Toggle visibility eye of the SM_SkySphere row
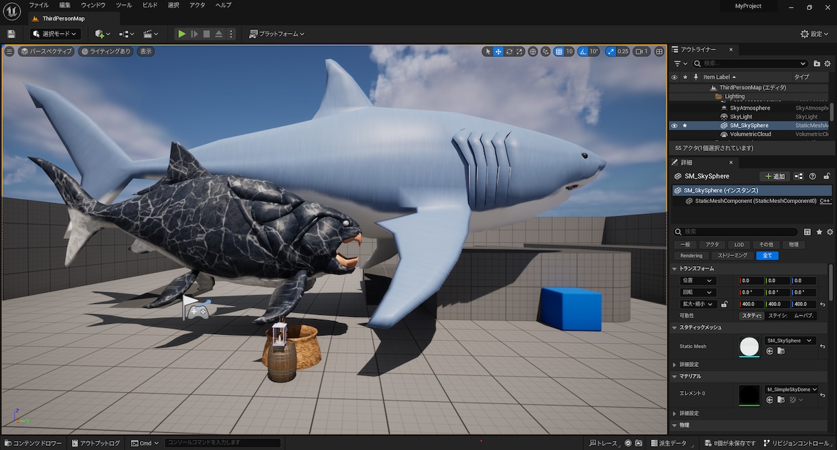This screenshot has height=450, width=837. tap(674, 126)
